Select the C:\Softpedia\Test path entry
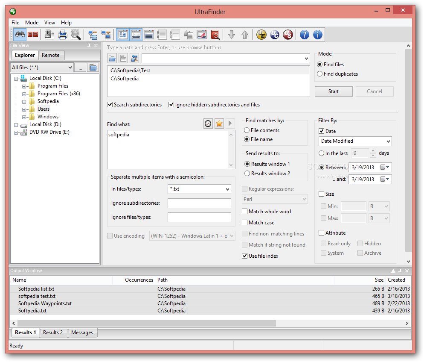Image resolution: width=424 pixels, height=362 pixels. 209,71
